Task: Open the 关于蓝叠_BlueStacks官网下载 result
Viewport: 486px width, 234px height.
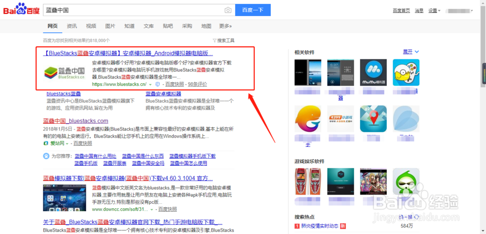Action: tap(133, 222)
